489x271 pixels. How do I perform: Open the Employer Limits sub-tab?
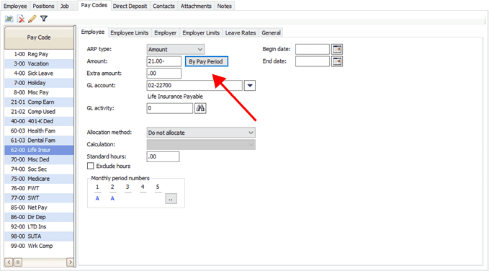click(201, 32)
